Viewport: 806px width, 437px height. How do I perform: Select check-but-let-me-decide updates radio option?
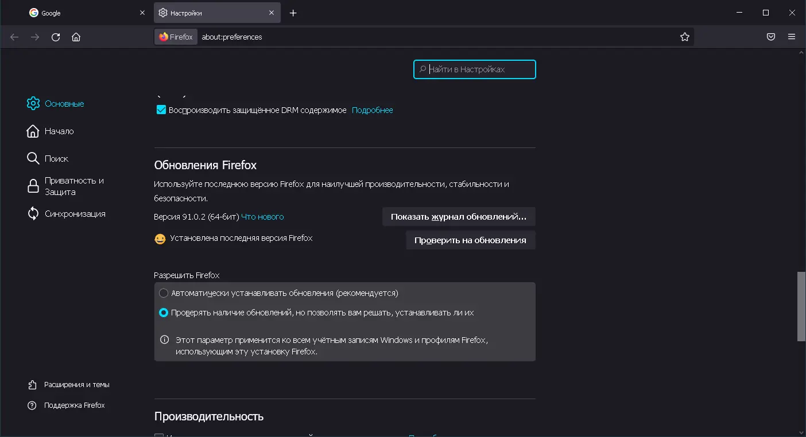pos(164,313)
